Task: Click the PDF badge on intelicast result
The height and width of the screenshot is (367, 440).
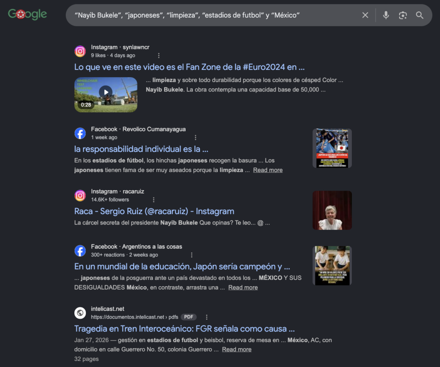Action: click(x=189, y=317)
